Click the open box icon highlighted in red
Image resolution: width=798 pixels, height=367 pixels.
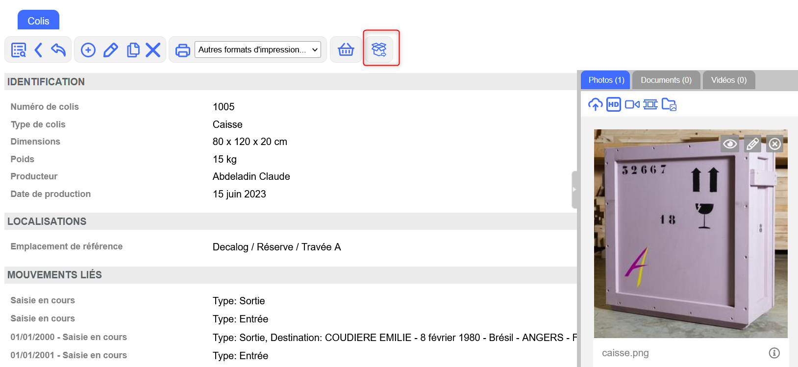379,49
